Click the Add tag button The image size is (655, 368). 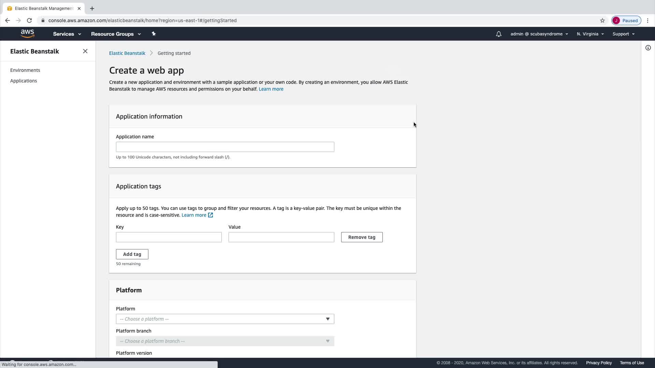point(132,254)
